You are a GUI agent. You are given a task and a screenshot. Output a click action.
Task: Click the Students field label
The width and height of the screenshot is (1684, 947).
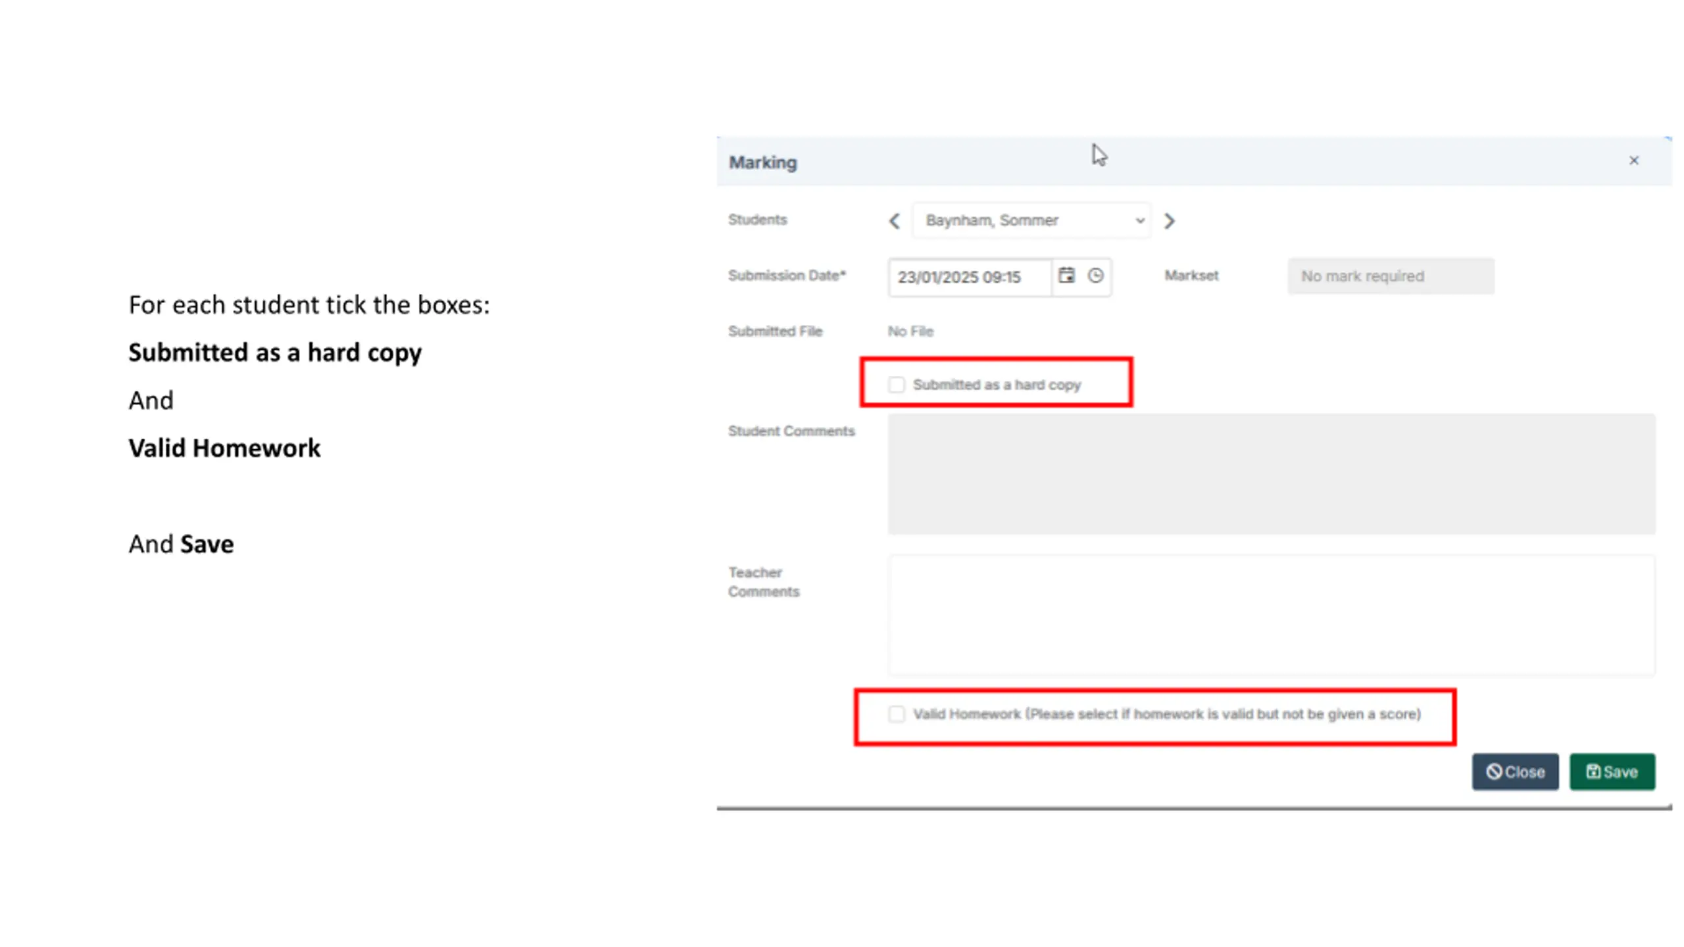click(757, 220)
